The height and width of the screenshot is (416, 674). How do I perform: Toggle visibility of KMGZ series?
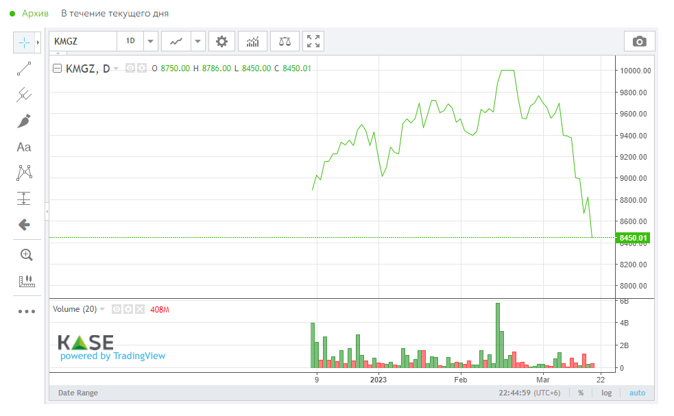130,68
